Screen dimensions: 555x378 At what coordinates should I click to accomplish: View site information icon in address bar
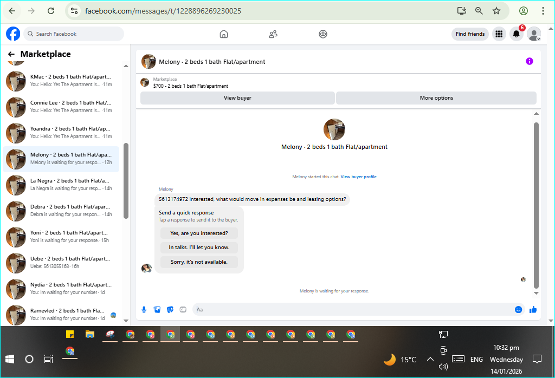pyautogui.click(x=74, y=11)
